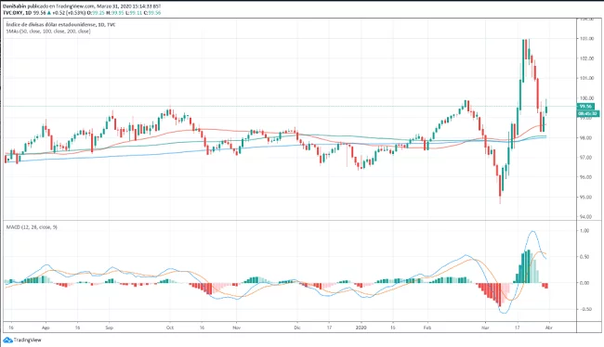Click the Ago date label on time axis
The width and height of the screenshot is (604, 347).
46,328
